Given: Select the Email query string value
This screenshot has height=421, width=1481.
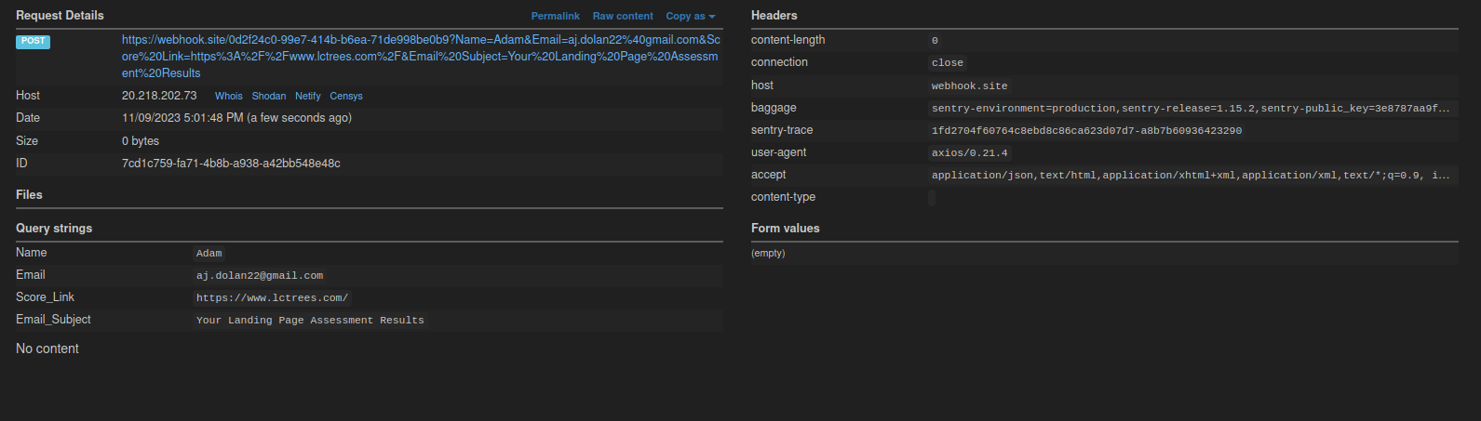Looking at the screenshot, I should [x=260, y=275].
